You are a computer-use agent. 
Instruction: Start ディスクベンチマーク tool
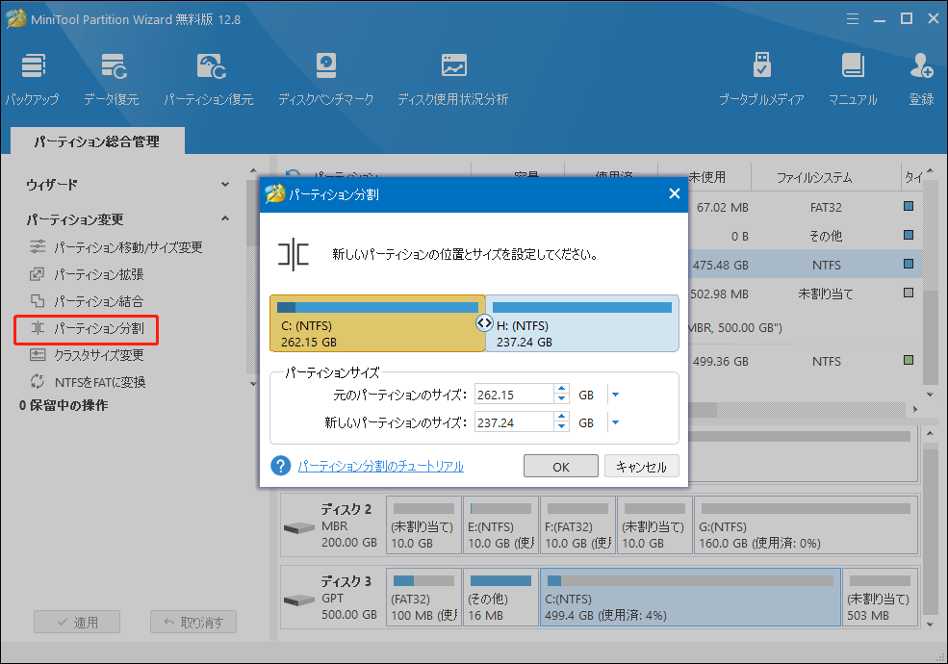coord(326,79)
